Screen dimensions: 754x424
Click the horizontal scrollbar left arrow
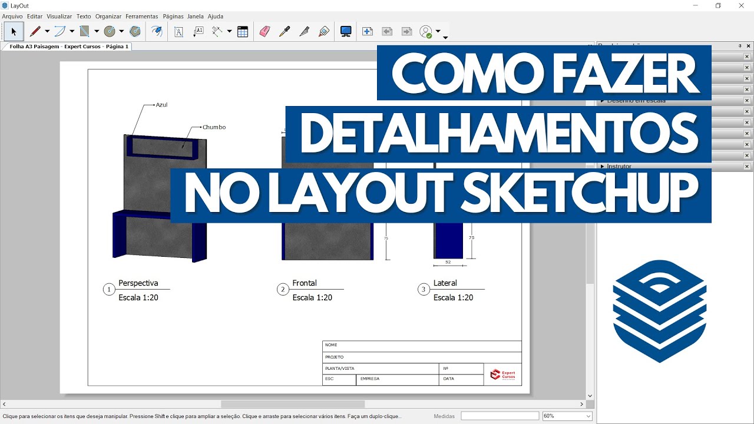click(x=4, y=404)
